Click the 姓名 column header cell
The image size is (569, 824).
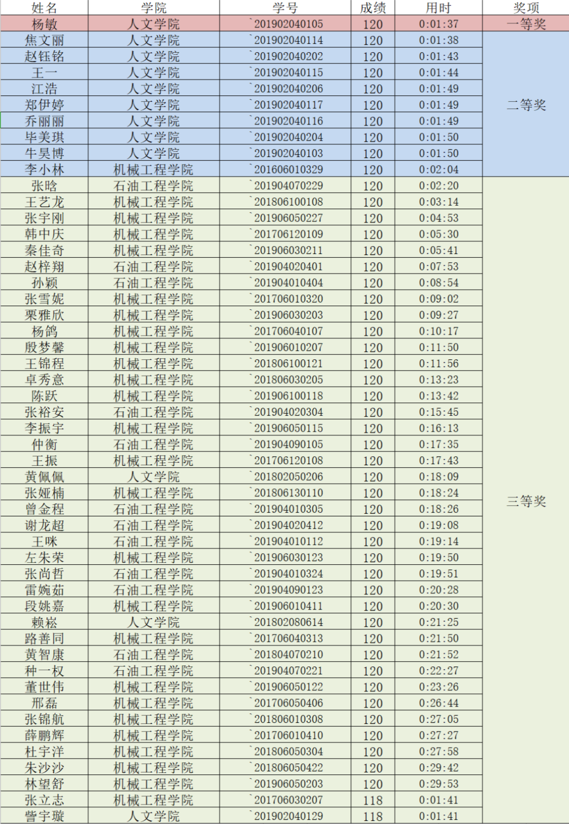tap(44, 8)
